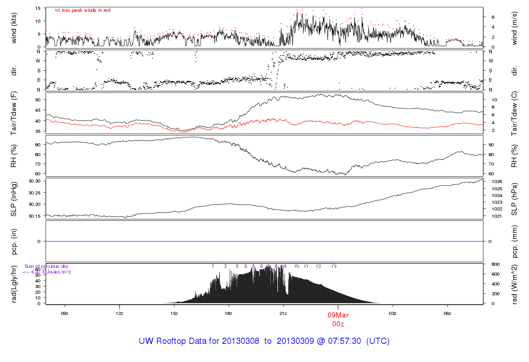Click the 'rad(Lgly/hr)' axis label
Viewport: 529px width, 362px height.
14,284
